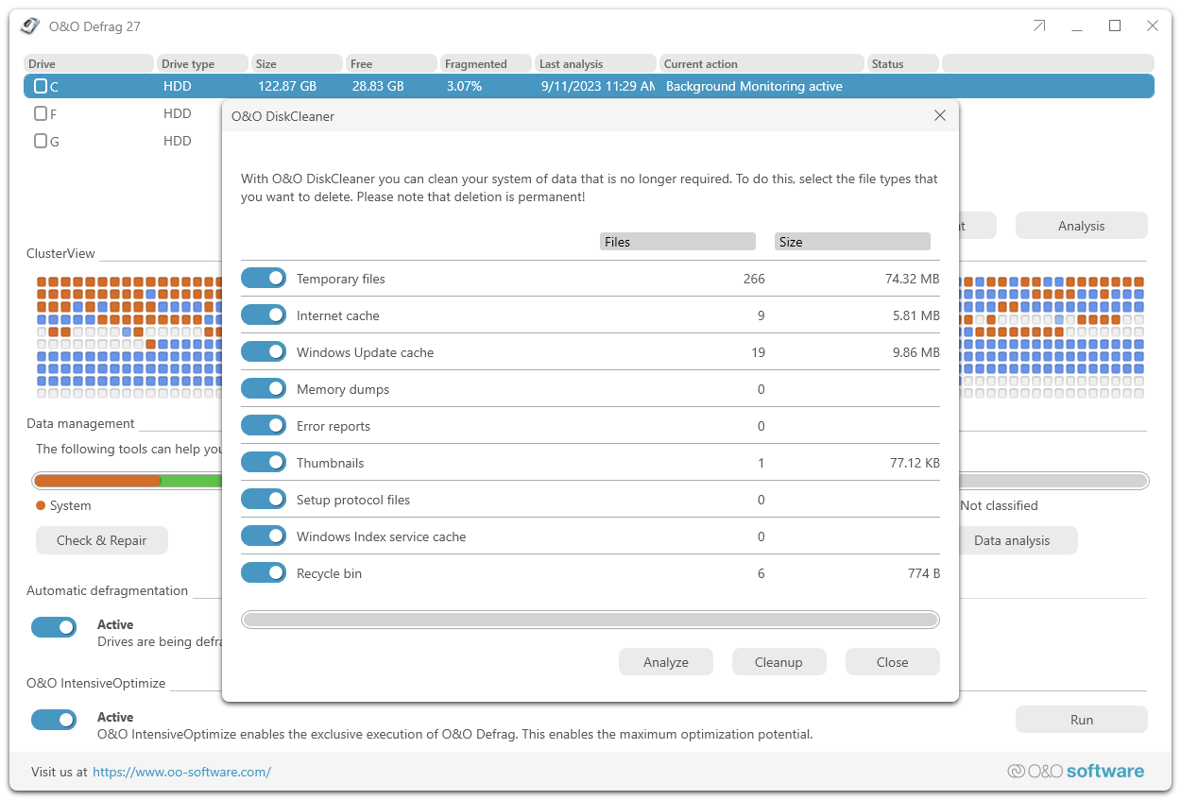This screenshot has width=1181, height=800.
Task: Toggle the Memory dumps switch
Action: (264, 388)
